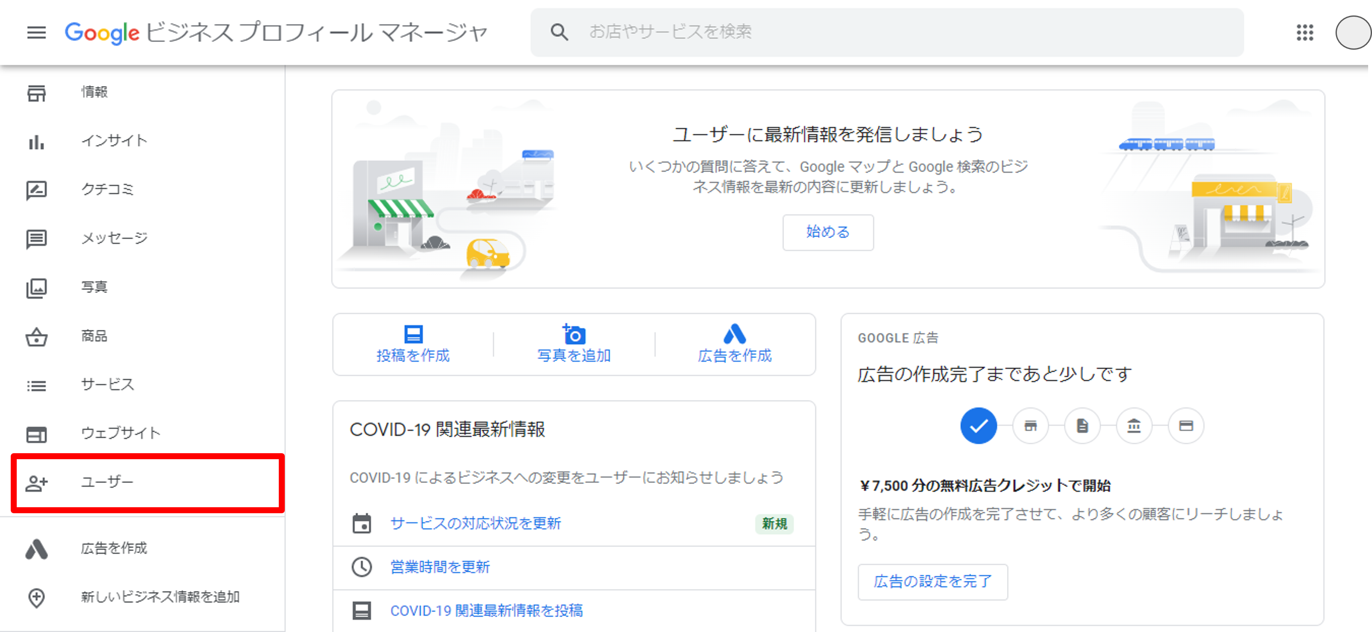Viewport: 1372px width, 632px height.
Task: Click the ユーザーに最新情報を発信しましょう heading
Action: [x=828, y=134]
